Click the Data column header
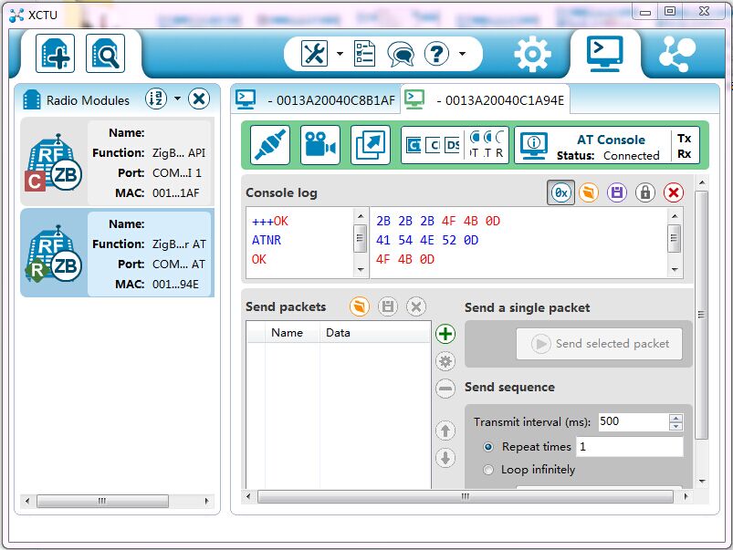Image resolution: width=733 pixels, height=550 pixels. 375,333
